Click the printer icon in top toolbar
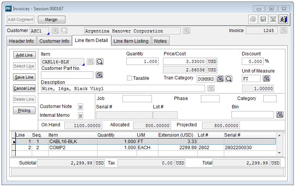The width and height of the screenshot is (295, 187). pos(253,19)
